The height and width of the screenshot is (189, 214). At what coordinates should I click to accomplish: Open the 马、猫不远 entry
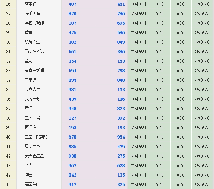(x=35, y=52)
